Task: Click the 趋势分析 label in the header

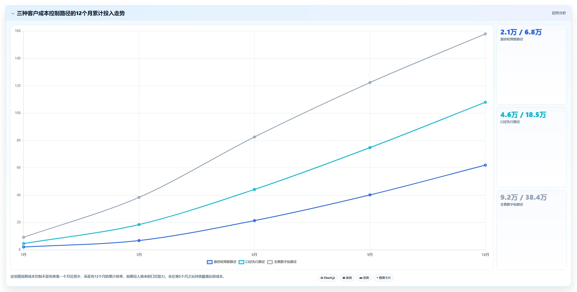Action: click(x=559, y=13)
